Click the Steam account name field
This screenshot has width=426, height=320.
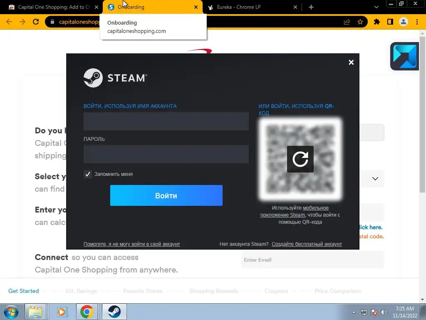click(166, 121)
